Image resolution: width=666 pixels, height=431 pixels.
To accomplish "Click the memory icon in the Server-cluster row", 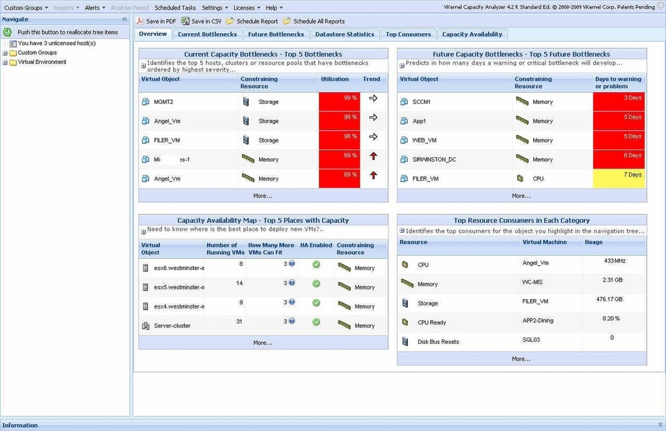I will tap(344, 325).
